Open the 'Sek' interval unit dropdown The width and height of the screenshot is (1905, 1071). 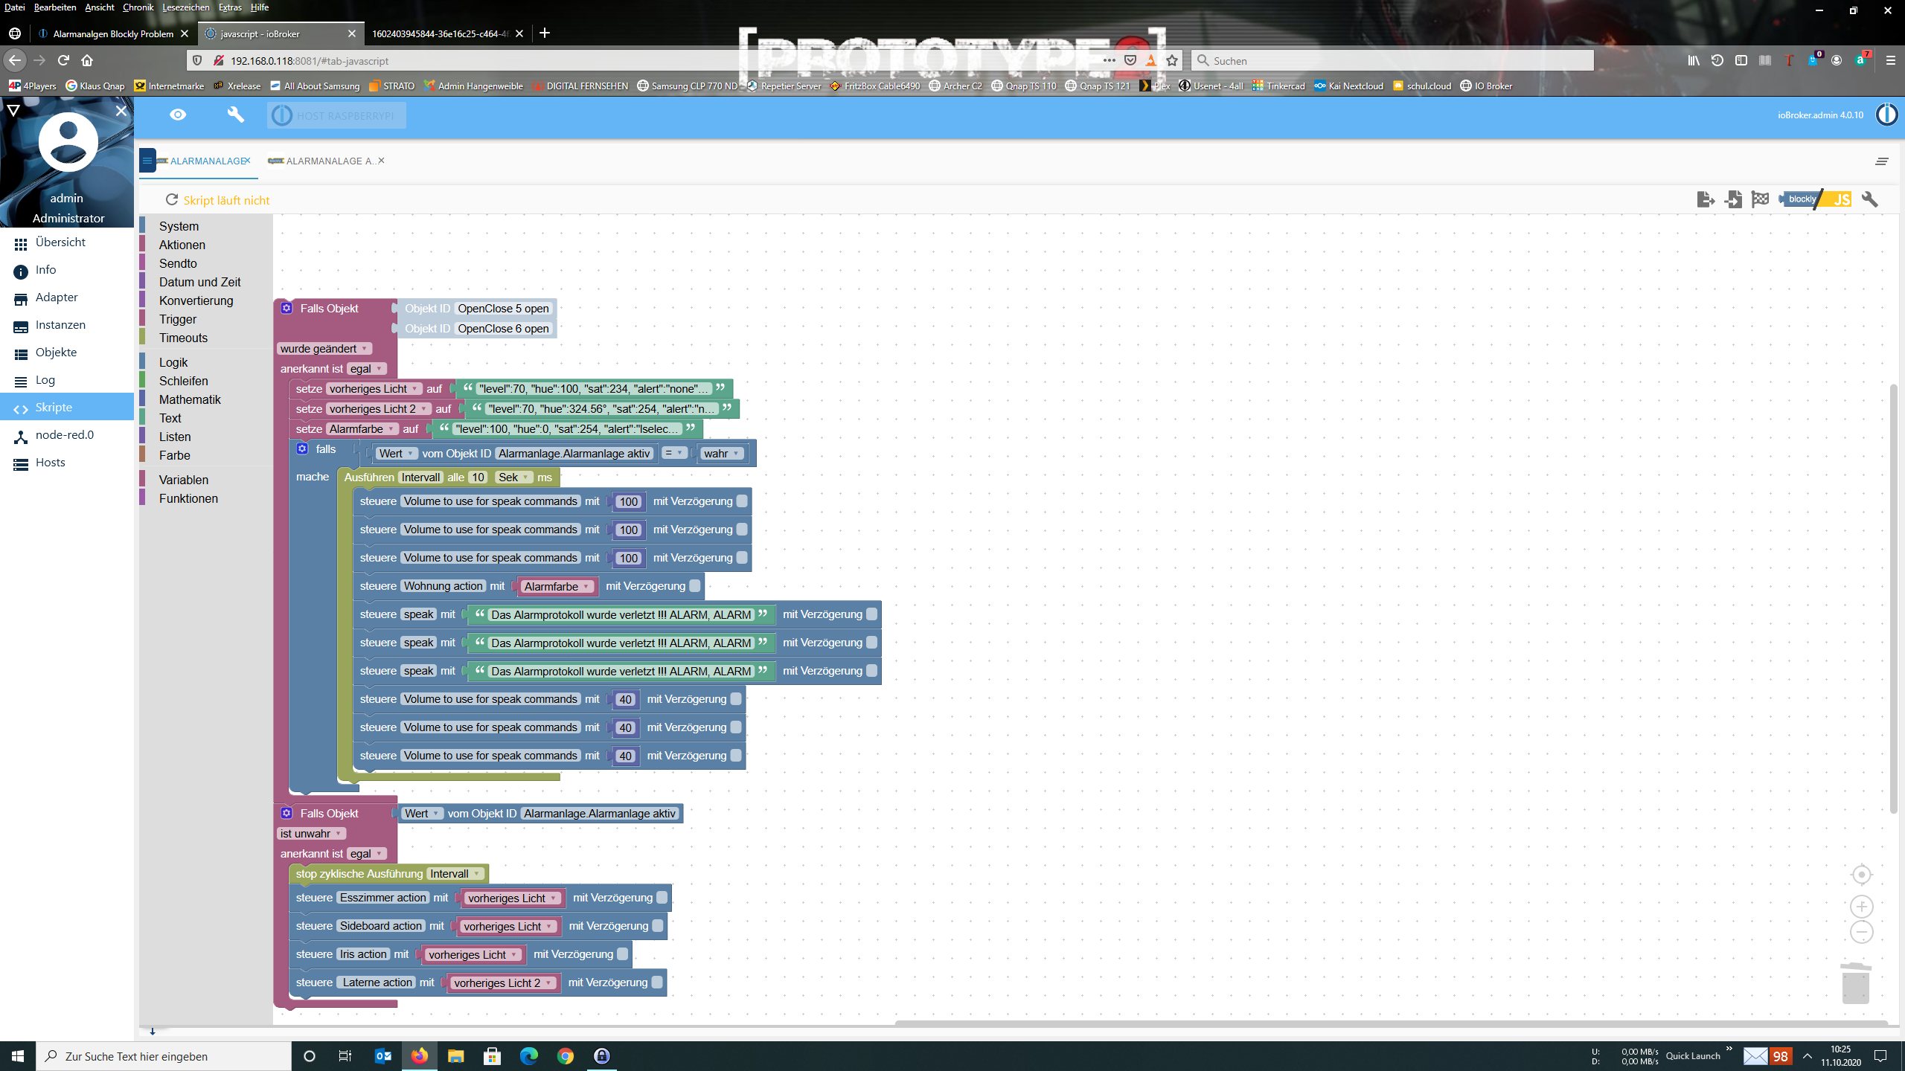tap(513, 477)
